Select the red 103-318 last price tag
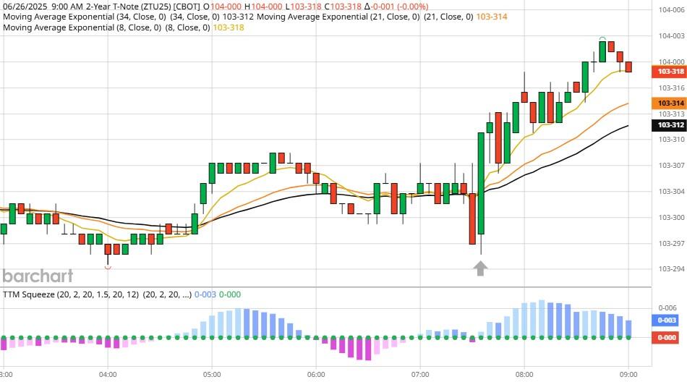Image resolution: width=687 pixels, height=382 pixels. pos(670,71)
